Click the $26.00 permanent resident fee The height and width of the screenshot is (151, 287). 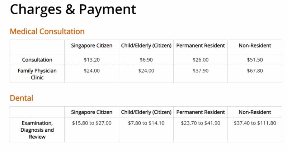(201, 60)
